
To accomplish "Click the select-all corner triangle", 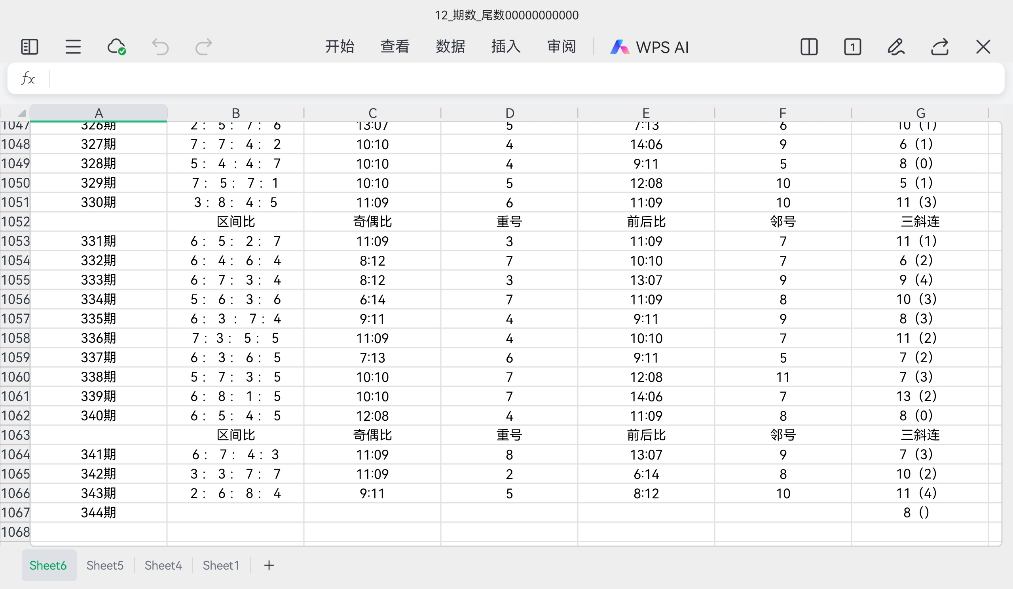I will tap(21, 113).
